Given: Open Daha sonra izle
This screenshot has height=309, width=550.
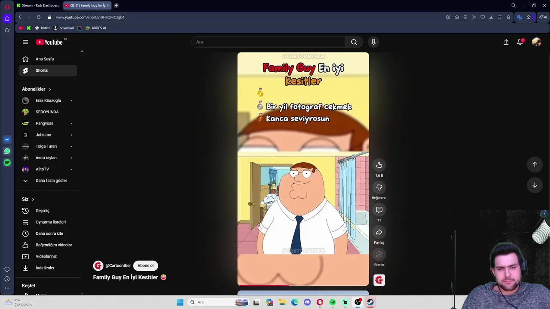Looking at the screenshot, I should coord(48,233).
